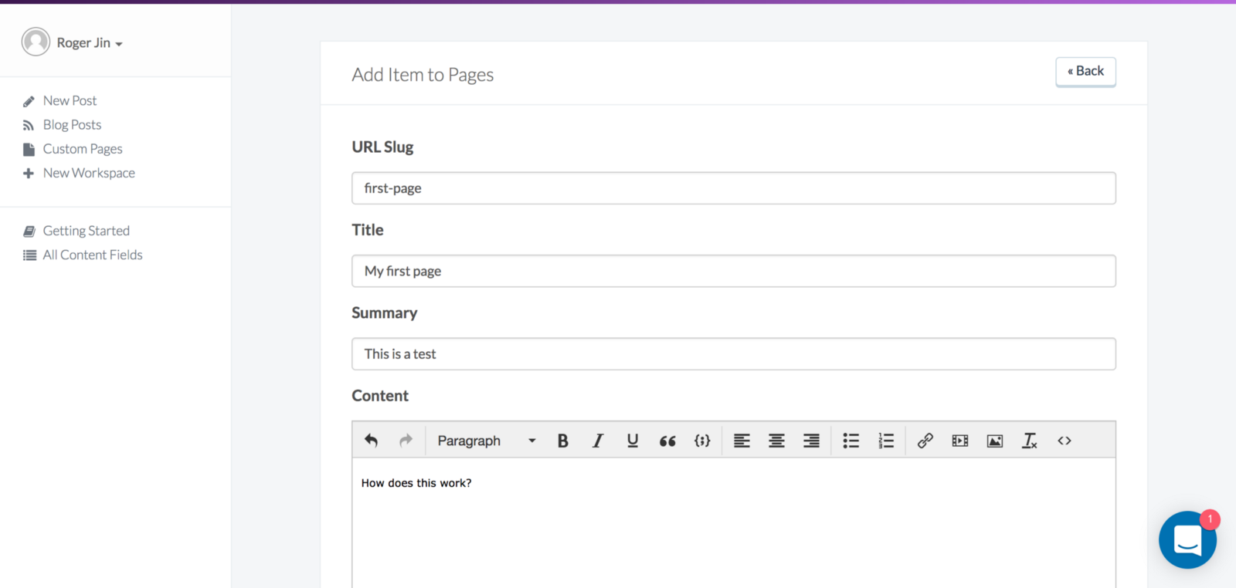Apply italic formatting in the editor

tap(597, 441)
